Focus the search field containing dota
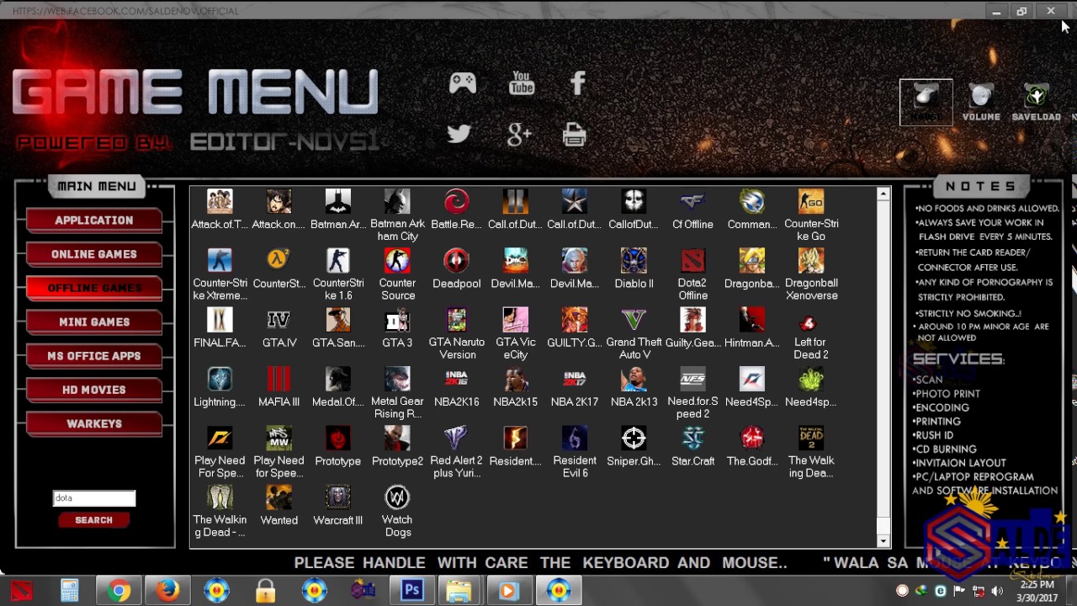The width and height of the screenshot is (1077, 606). pyautogui.click(x=93, y=498)
